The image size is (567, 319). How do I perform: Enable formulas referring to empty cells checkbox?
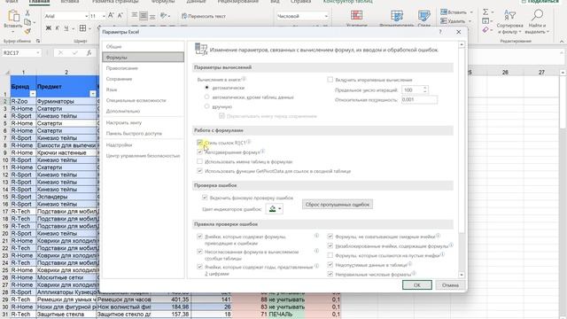pyautogui.click(x=330, y=255)
